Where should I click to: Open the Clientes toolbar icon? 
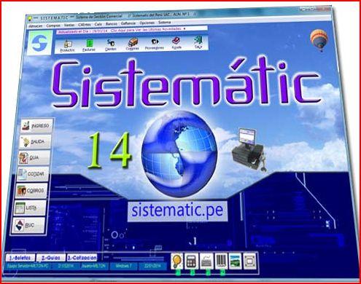point(111,44)
